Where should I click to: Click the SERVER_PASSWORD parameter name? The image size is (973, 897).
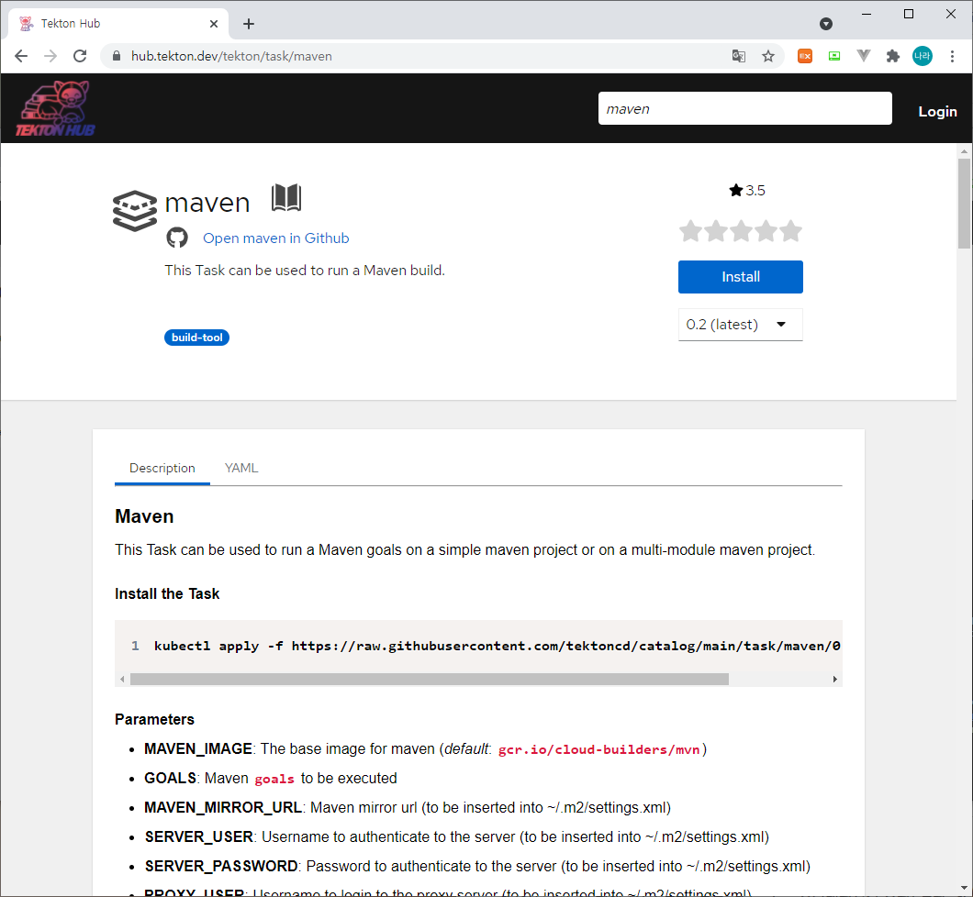click(x=221, y=866)
